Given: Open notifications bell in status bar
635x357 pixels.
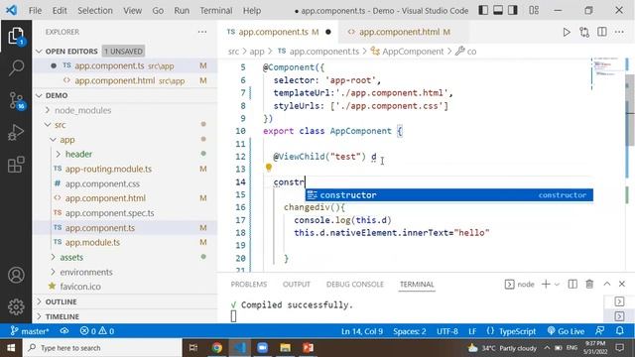Looking at the screenshot, I should [x=619, y=330].
